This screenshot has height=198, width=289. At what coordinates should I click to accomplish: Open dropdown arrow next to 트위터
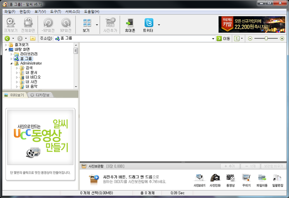tap(159, 25)
